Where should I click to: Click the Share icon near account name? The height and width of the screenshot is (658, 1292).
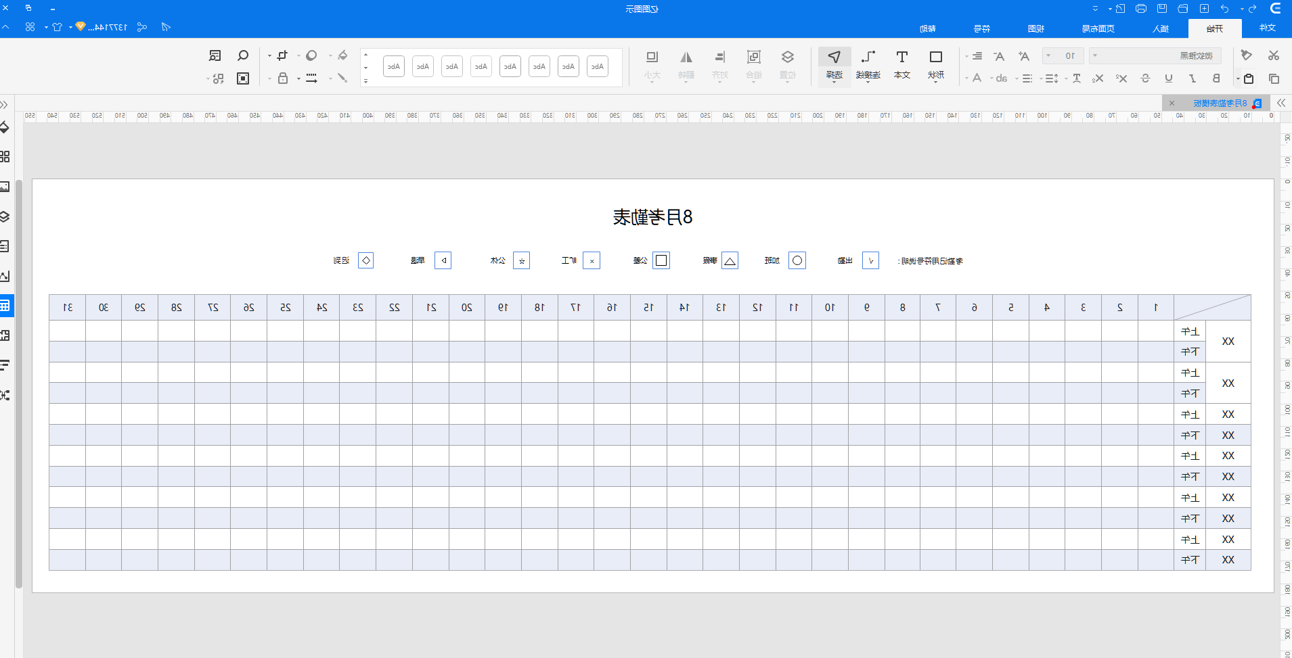pos(141,27)
